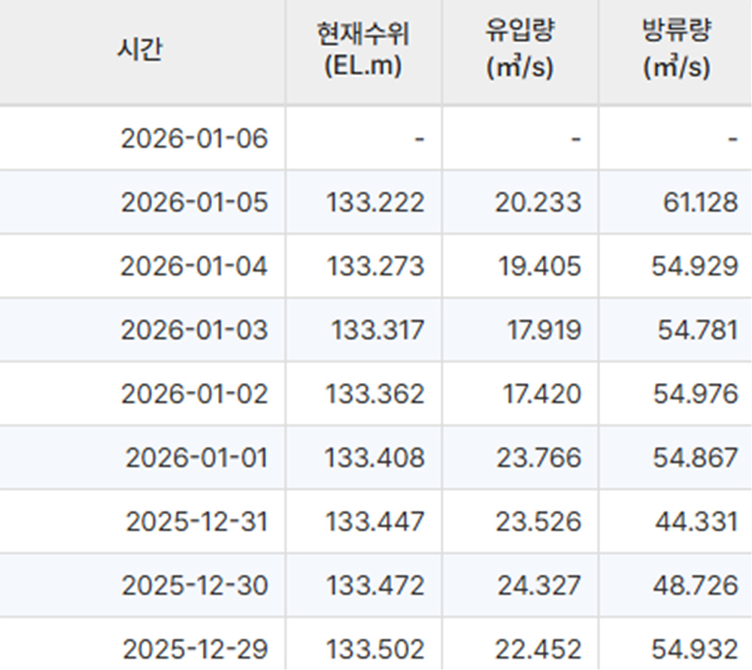Click the water level value 133.317

[378, 330]
